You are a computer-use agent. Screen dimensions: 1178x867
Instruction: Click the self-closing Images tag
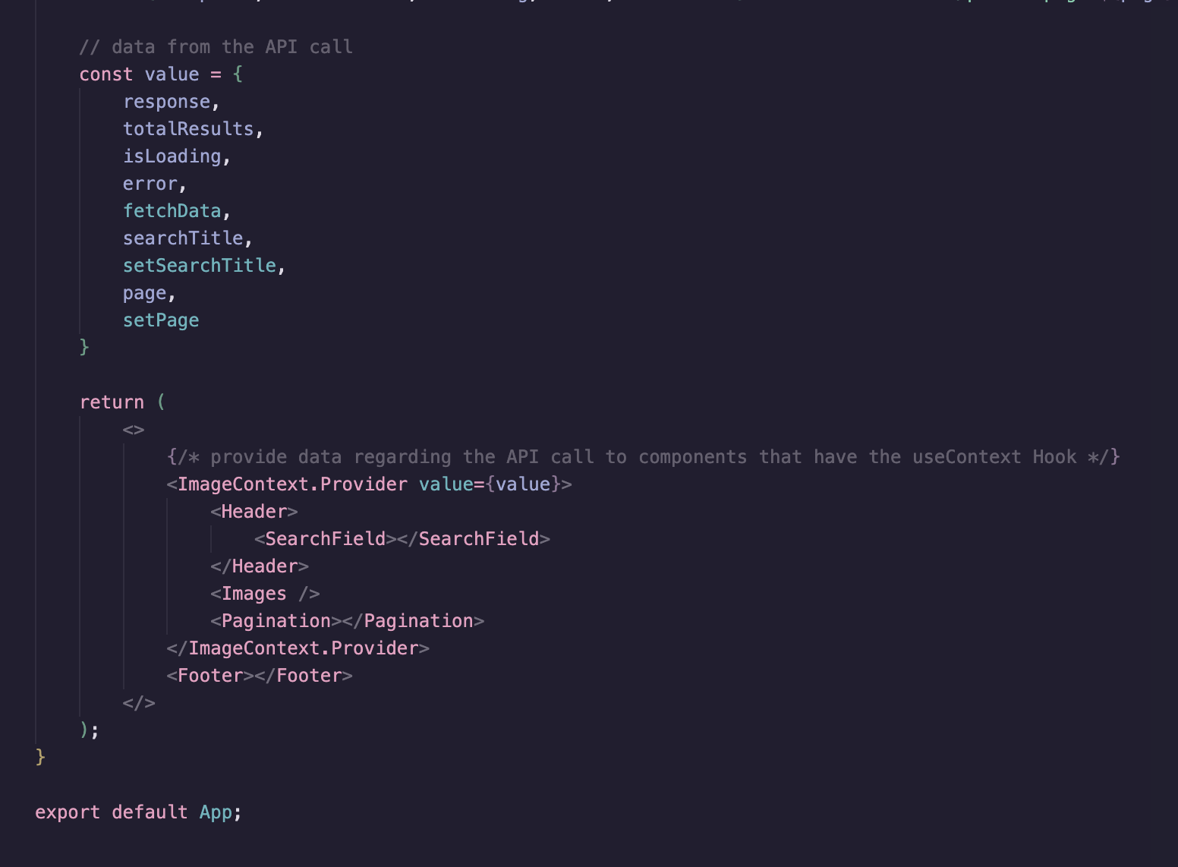click(x=265, y=594)
